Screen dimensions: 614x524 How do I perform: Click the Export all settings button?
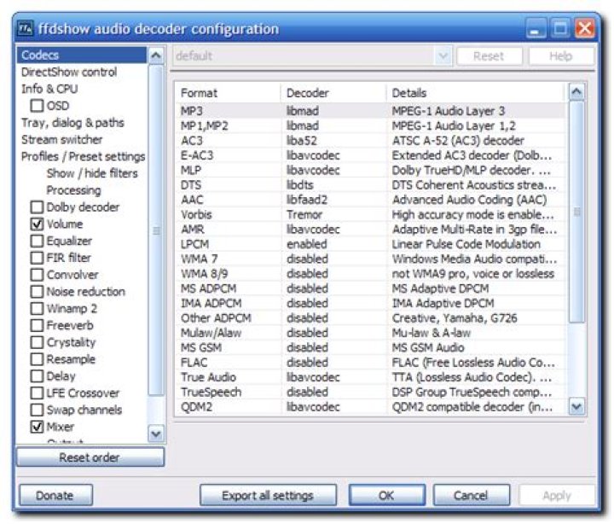click(268, 495)
